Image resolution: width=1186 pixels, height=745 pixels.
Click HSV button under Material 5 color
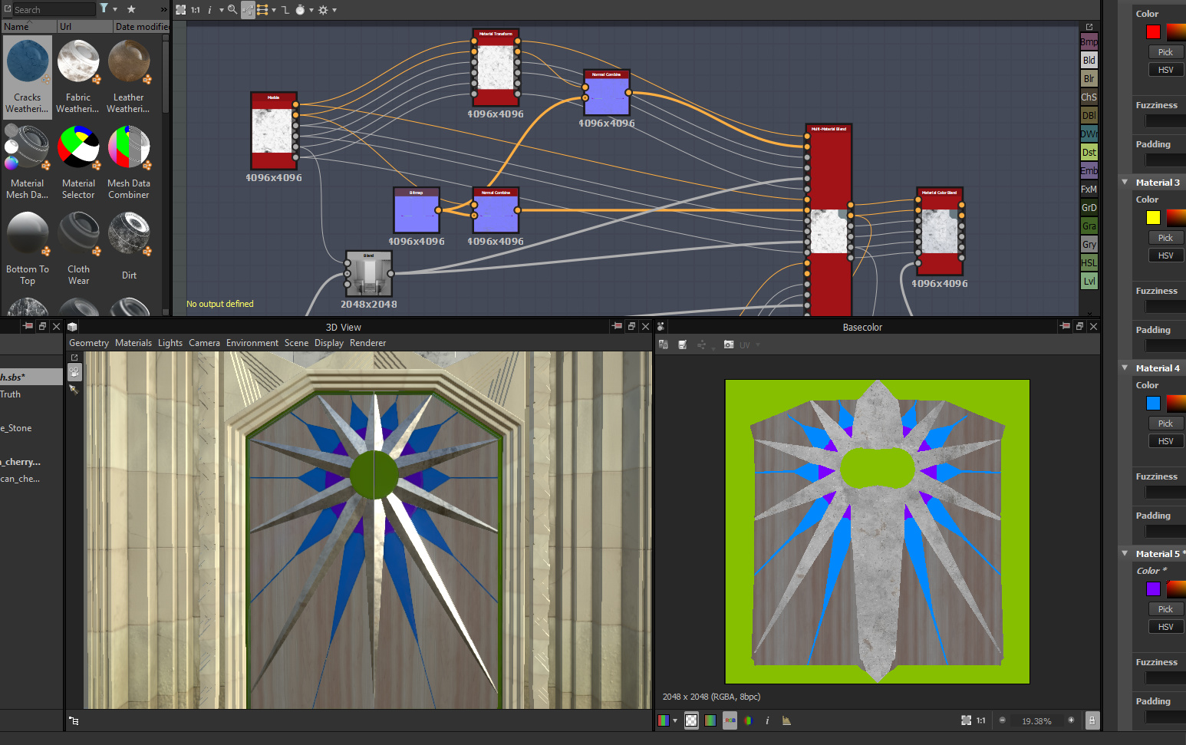[1165, 627]
